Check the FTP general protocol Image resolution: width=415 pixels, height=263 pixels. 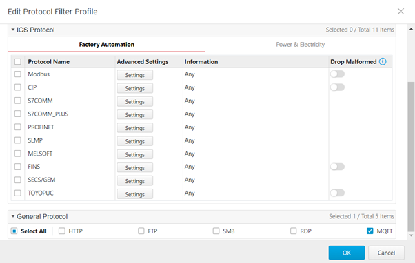[141, 231]
